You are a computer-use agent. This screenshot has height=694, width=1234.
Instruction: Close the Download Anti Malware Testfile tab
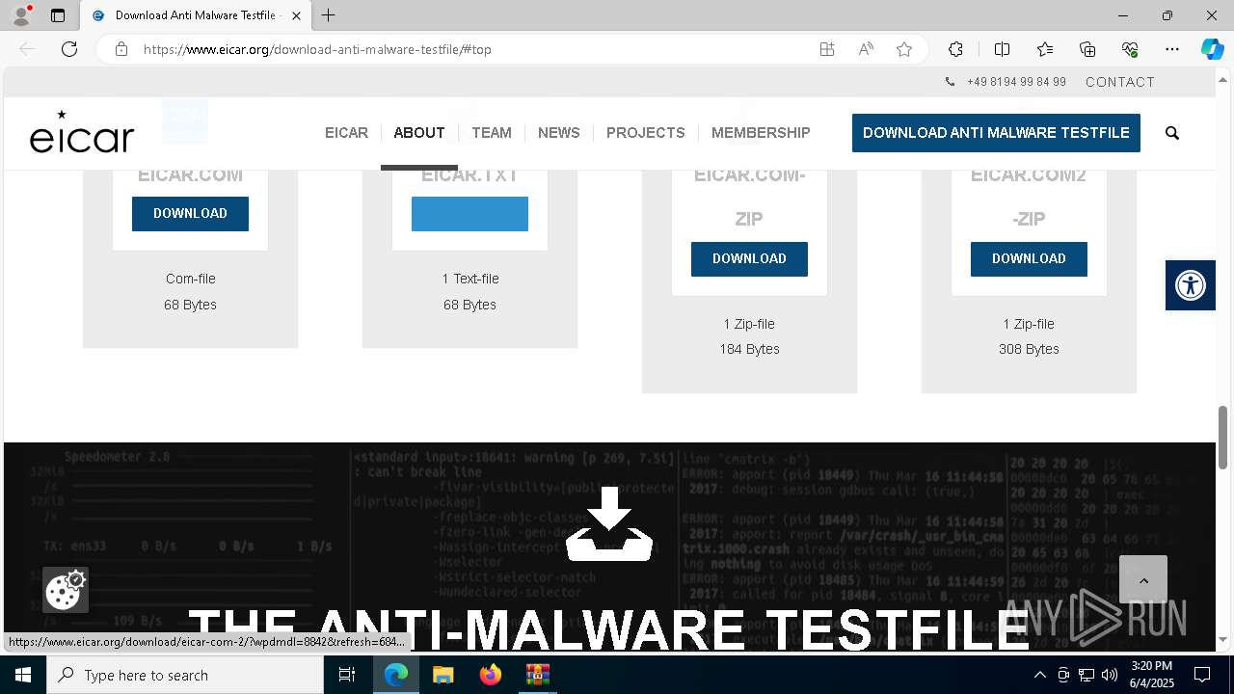click(x=296, y=15)
